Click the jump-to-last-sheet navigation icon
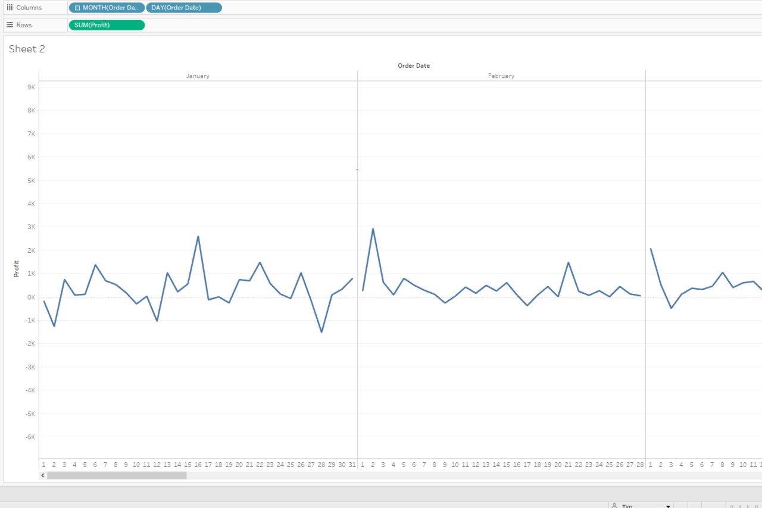762x508 pixels. click(756, 506)
